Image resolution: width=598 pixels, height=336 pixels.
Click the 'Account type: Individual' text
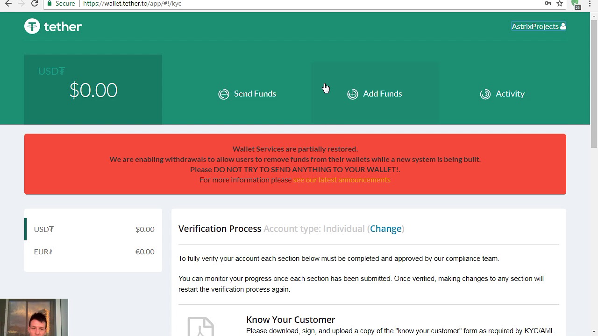pyautogui.click(x=314, y=229)
